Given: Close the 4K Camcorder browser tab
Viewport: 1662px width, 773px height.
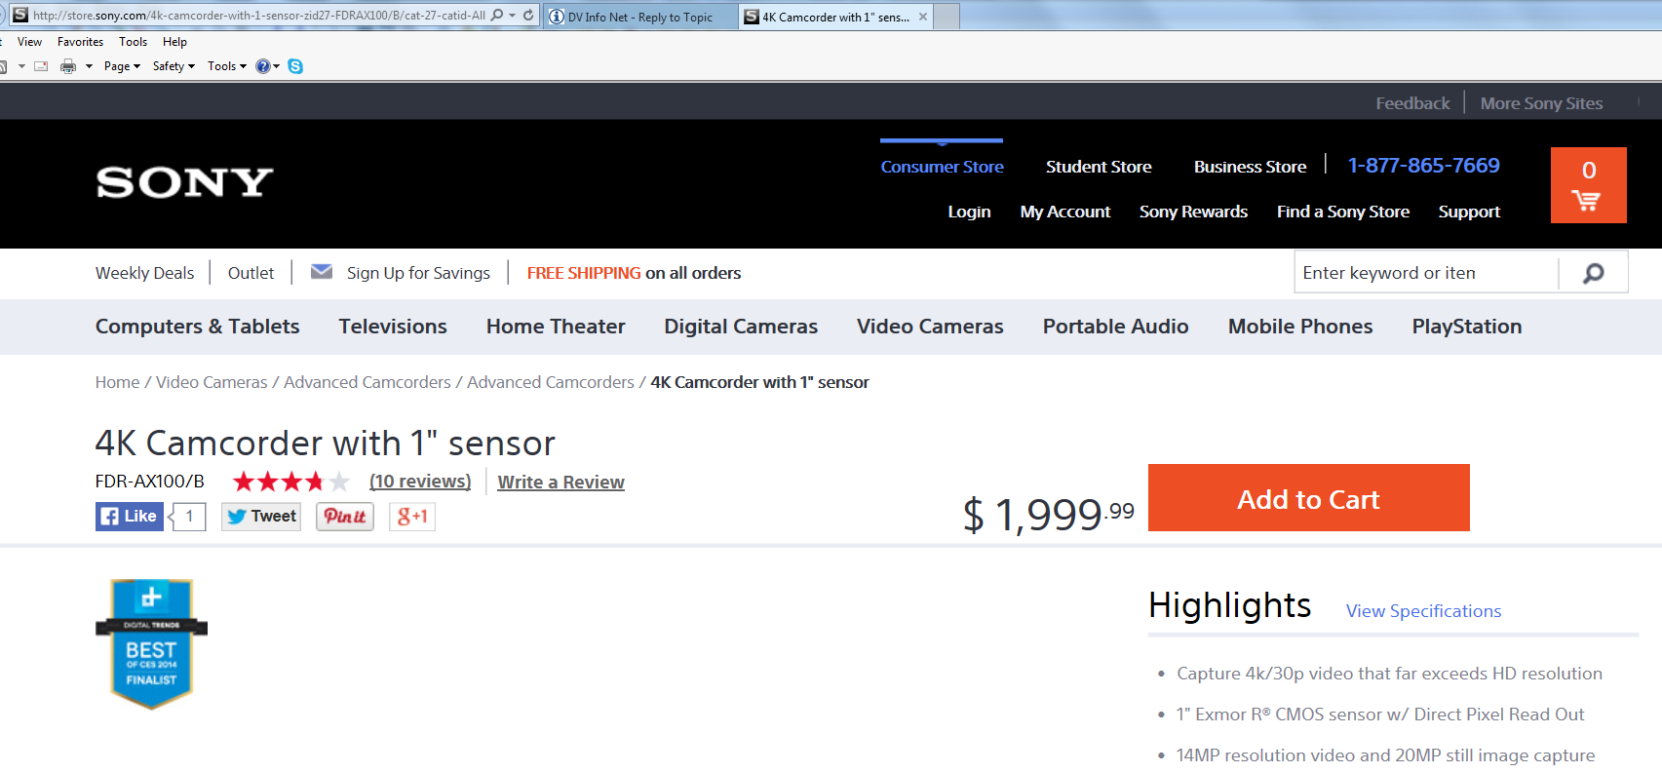Looking at the screenshot, I should [x=923, y=17].
